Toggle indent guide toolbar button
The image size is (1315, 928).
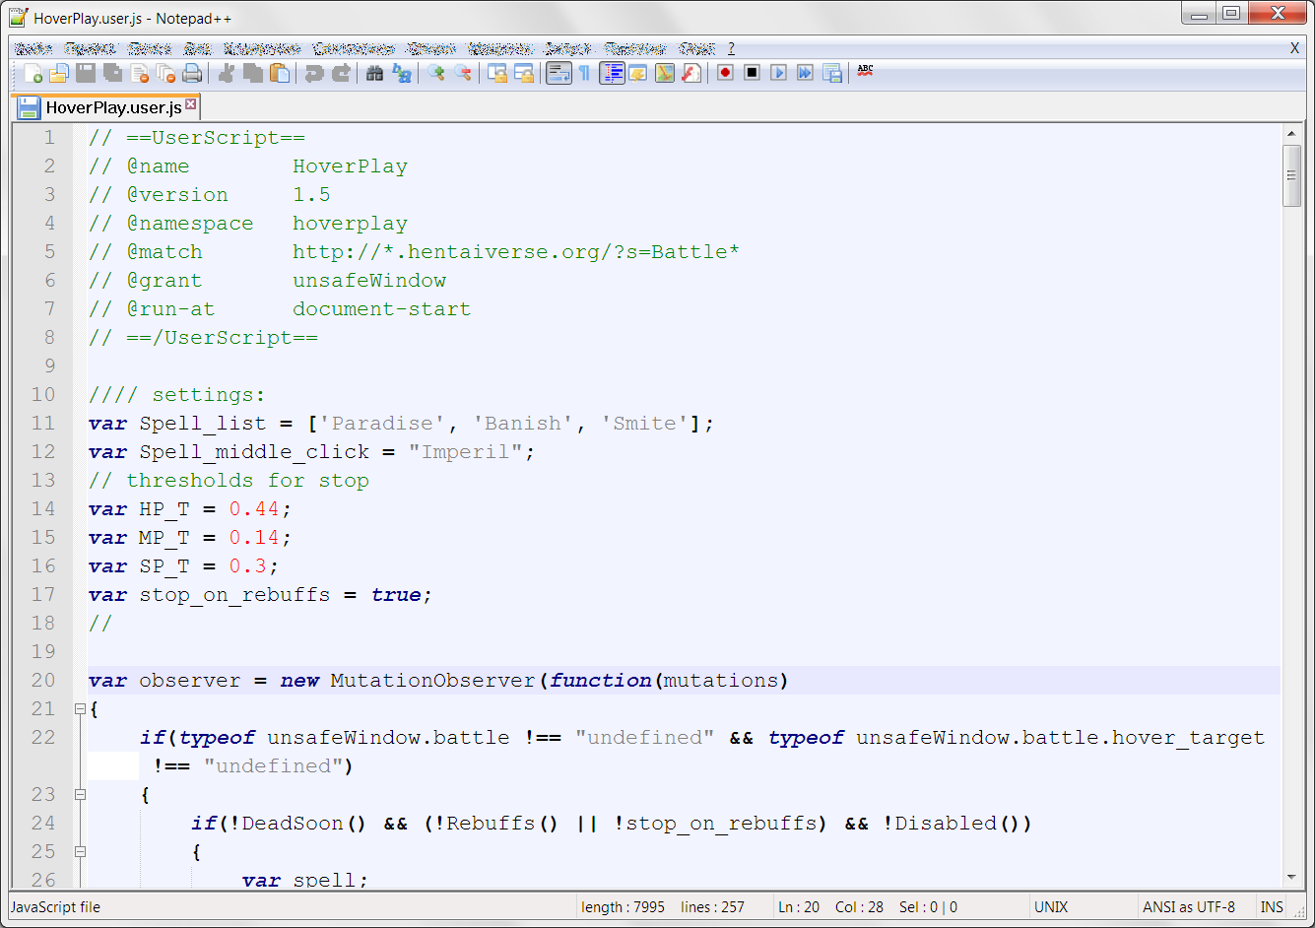click(x=612, y=73)
